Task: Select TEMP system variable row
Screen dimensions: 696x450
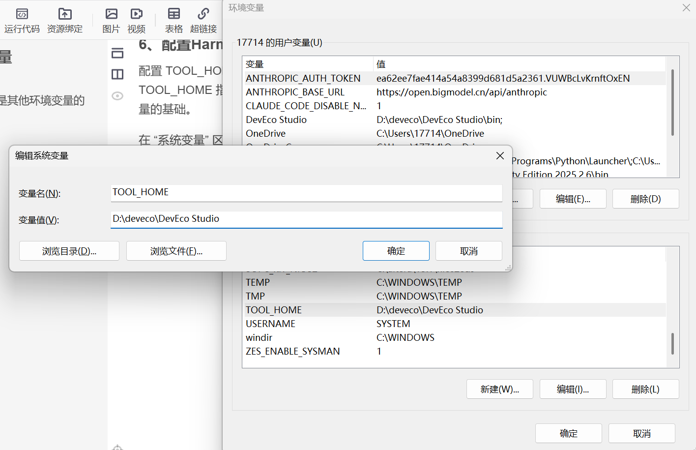Action: click(x=455, y=282)
